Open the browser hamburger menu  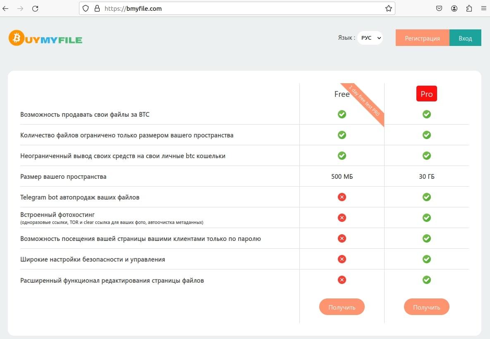(x=483, y=8)
